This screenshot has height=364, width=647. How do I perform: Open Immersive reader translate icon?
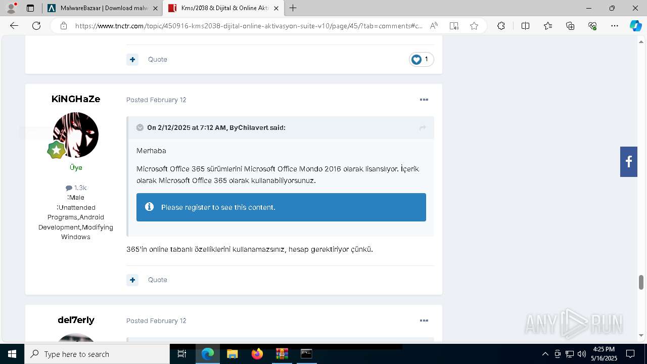point(454,26)
